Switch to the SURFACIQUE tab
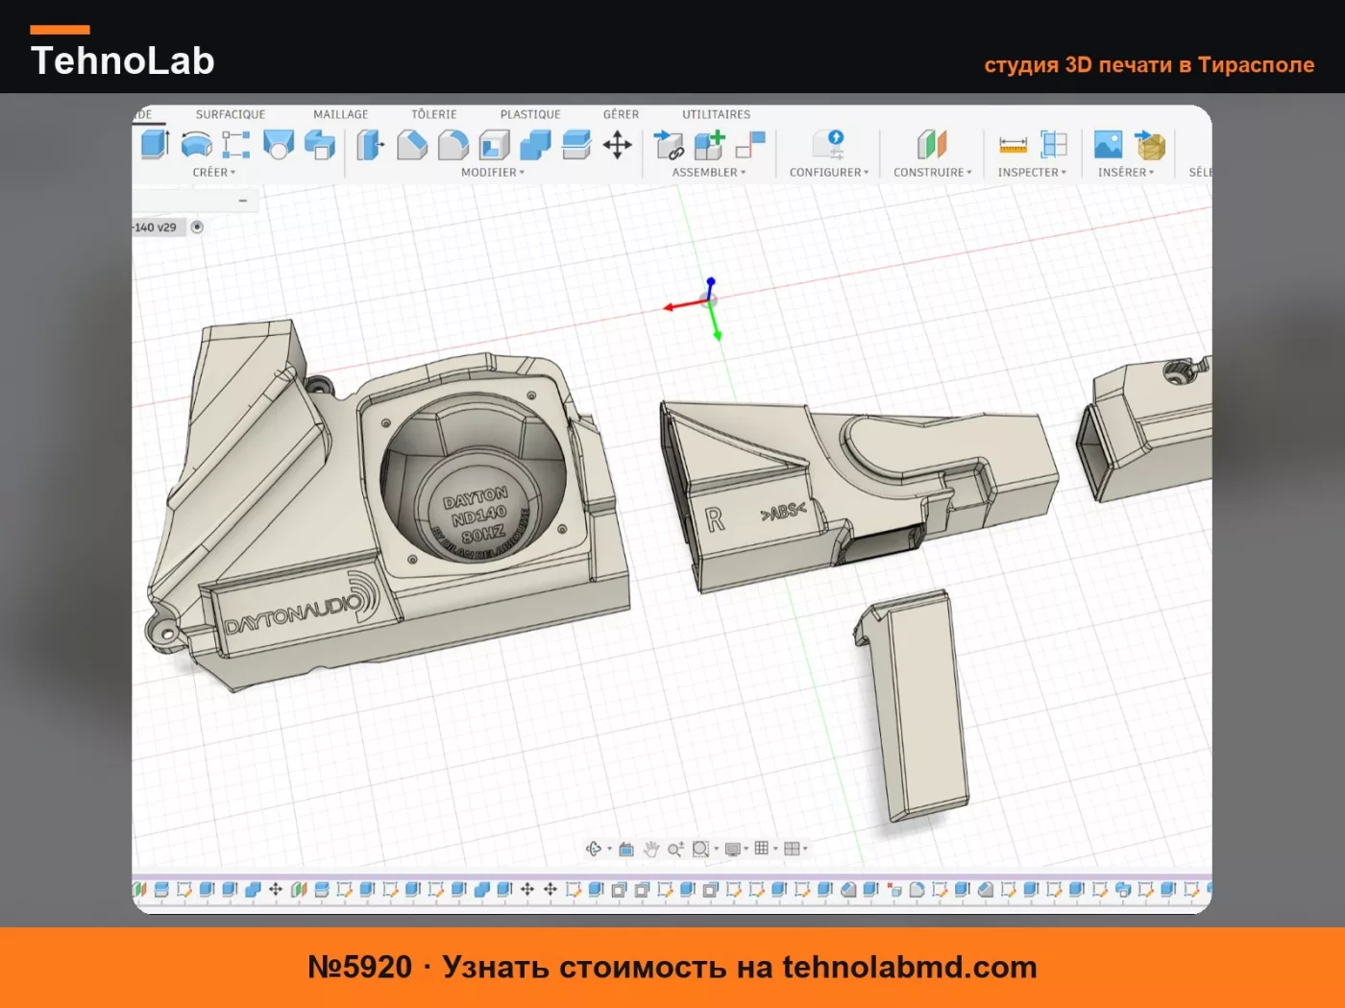1345x1008 pixels. pos(231,114)
